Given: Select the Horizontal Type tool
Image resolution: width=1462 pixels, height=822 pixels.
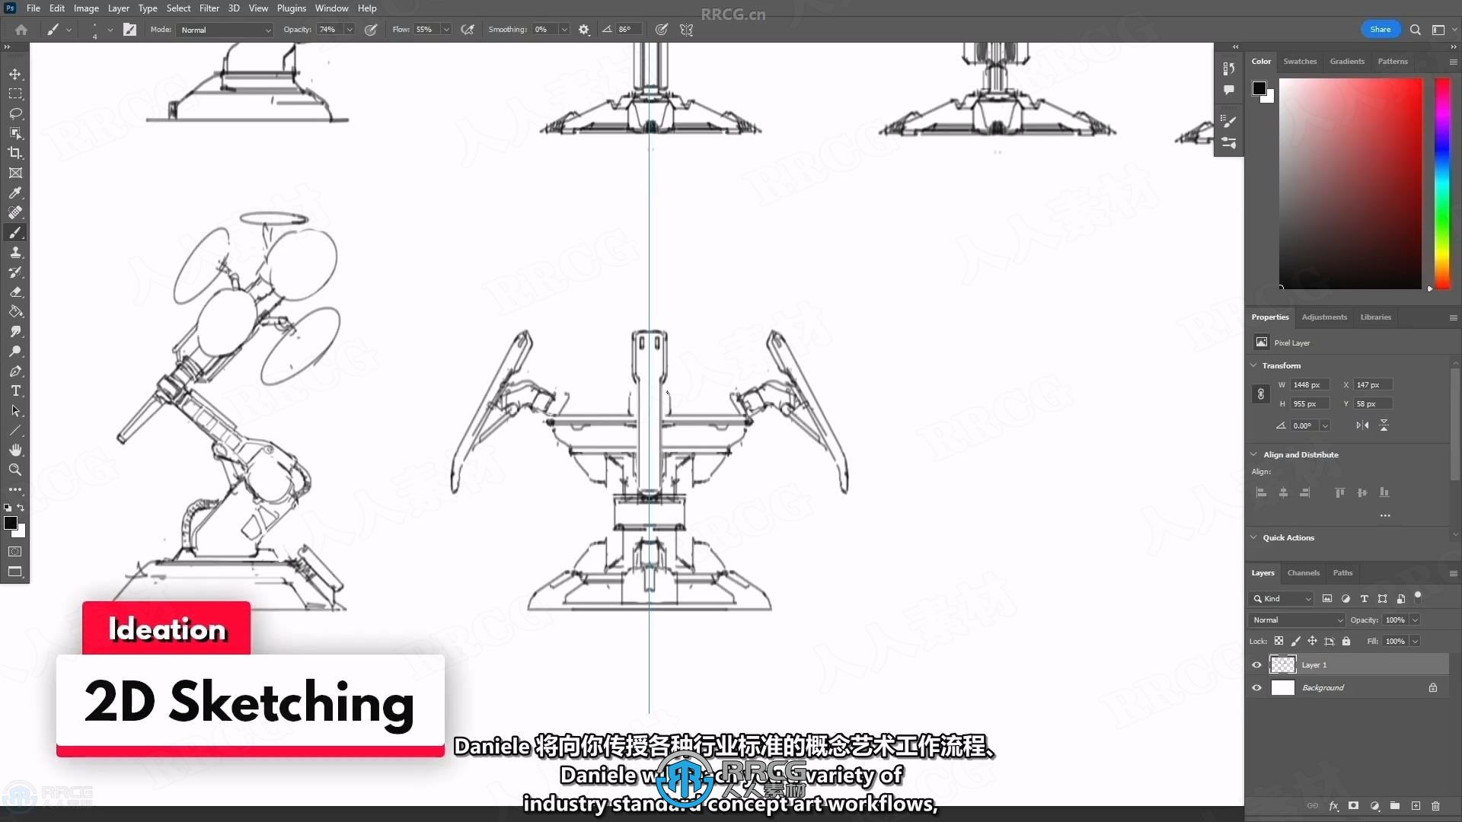Looking at the screenshot, I should pyautogui.click(x=15, y=390).
